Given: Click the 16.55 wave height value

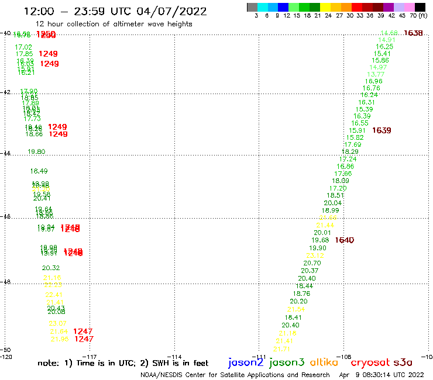Looking at the screenshot, I should (x=360, y=123).
